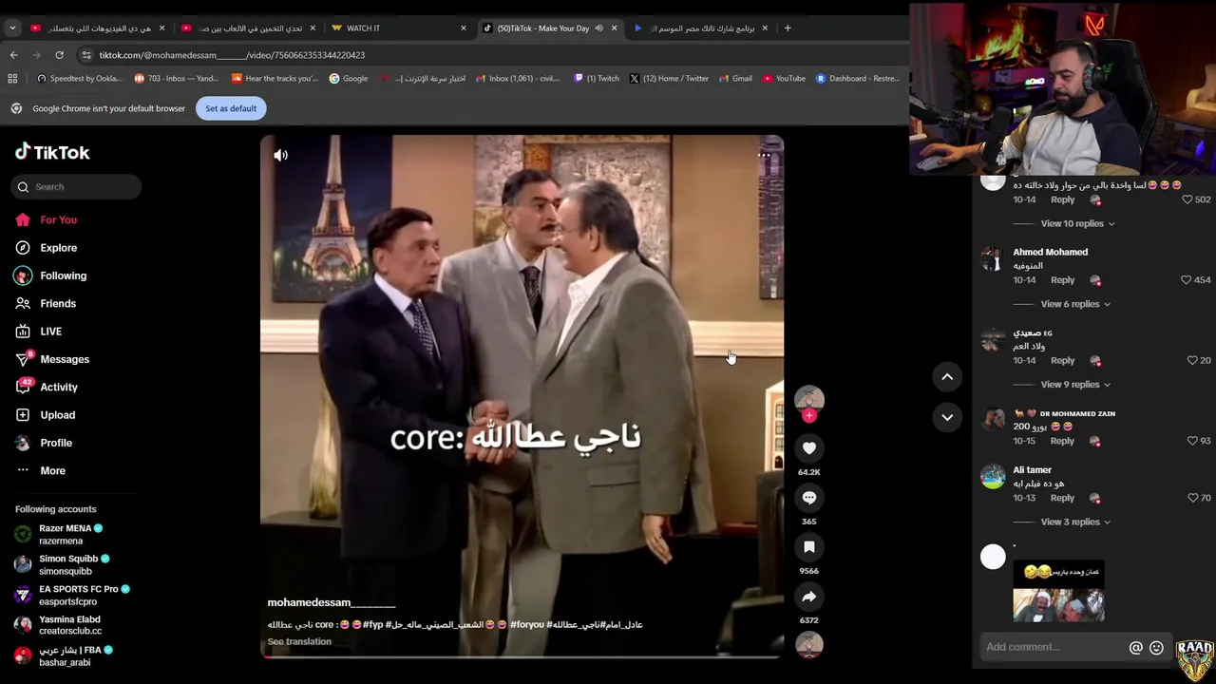Open EA SPORTS FC Pro account
This screenshot has width=1216, height=684.
(x=72, y=596)
